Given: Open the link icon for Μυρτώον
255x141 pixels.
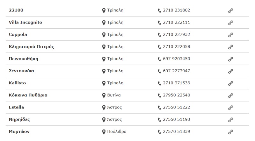Looking at the screenshot, I should click(230, 131).
